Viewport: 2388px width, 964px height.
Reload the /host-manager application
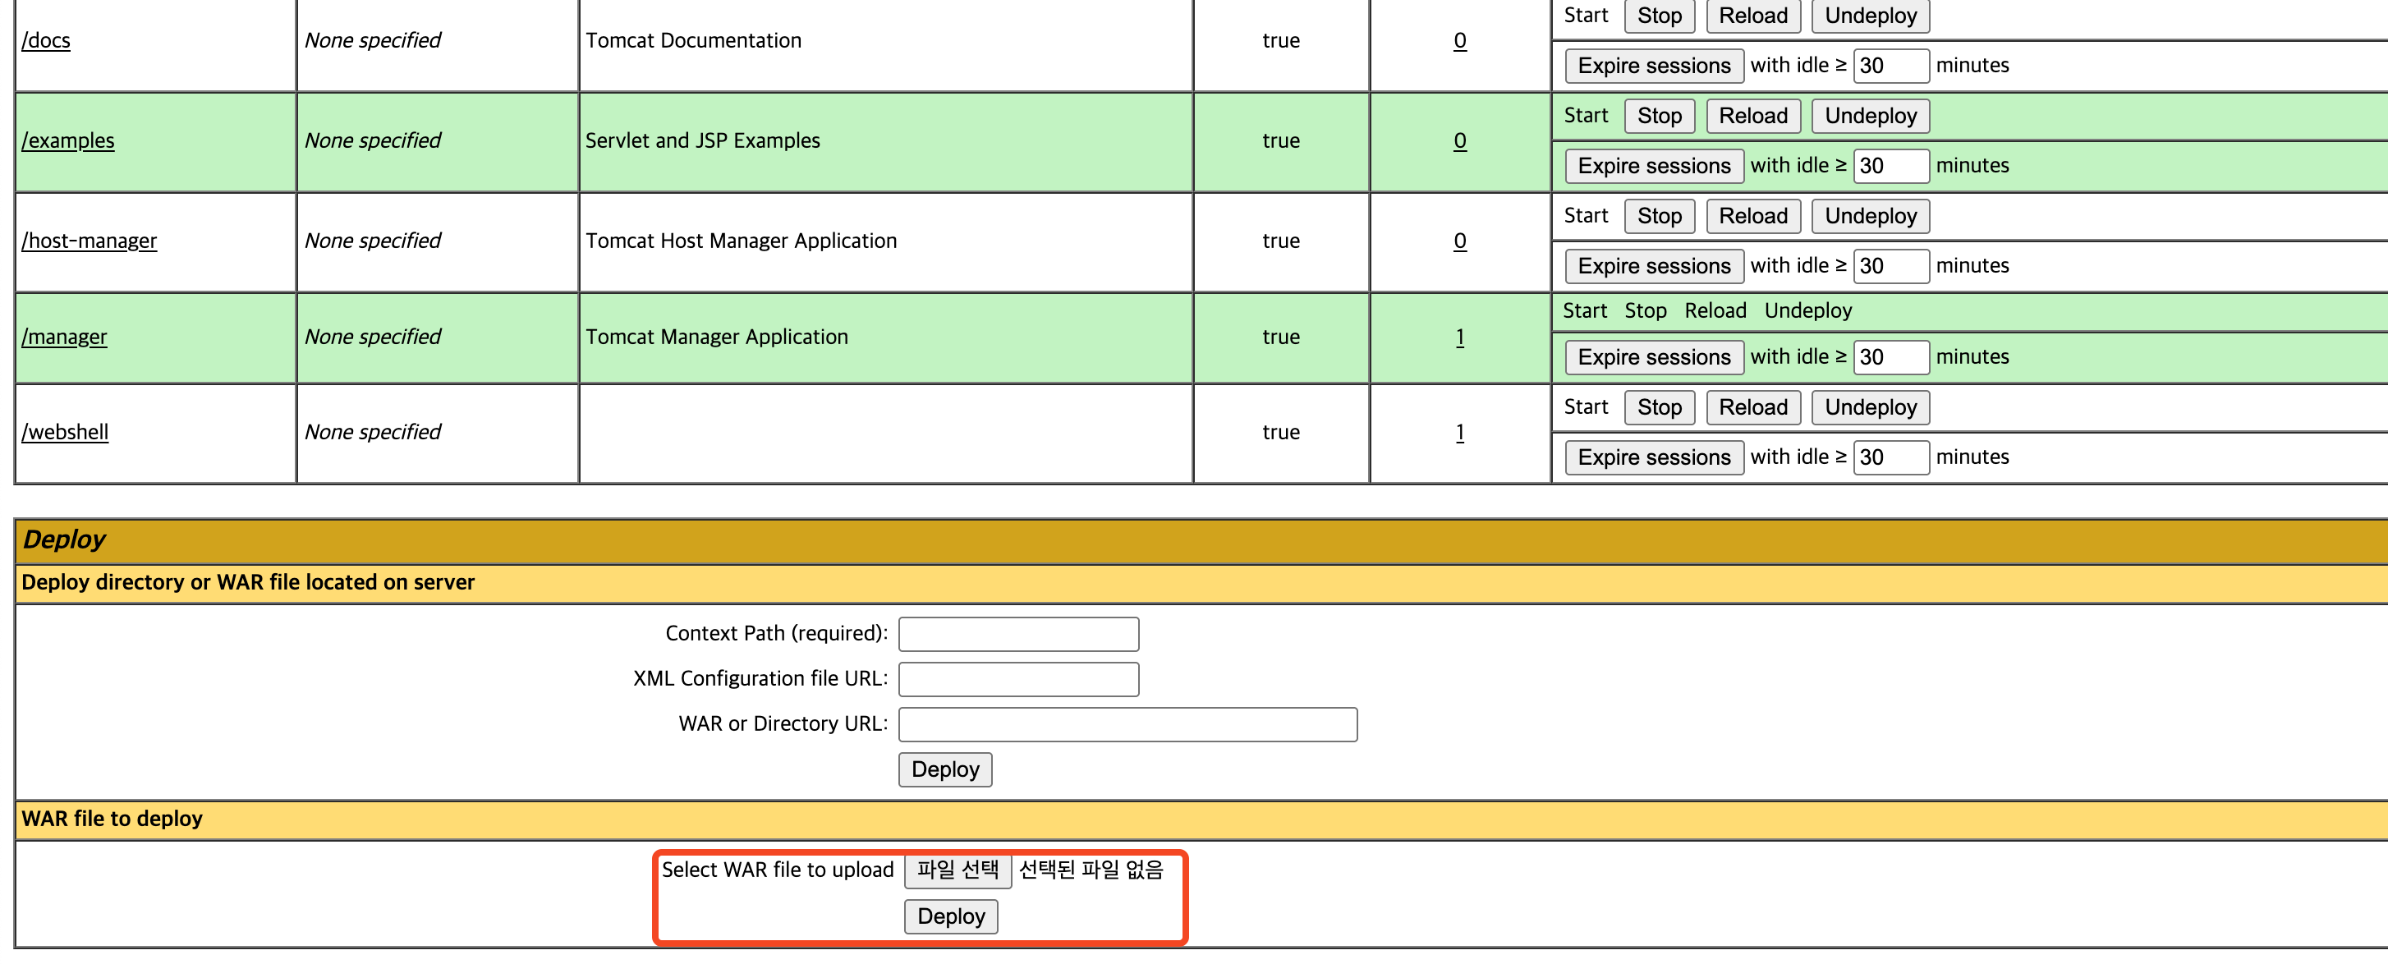(x=1752, y=216)
